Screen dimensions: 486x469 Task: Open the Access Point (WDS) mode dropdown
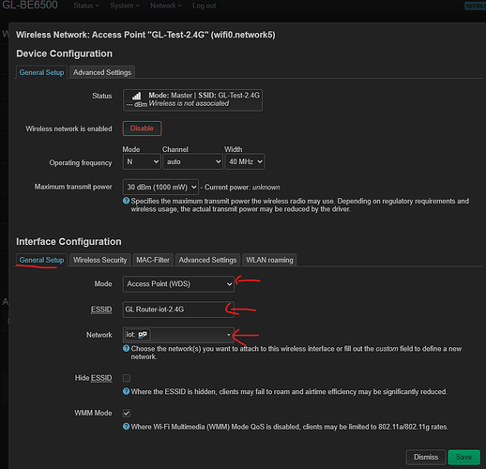point(178,284)
